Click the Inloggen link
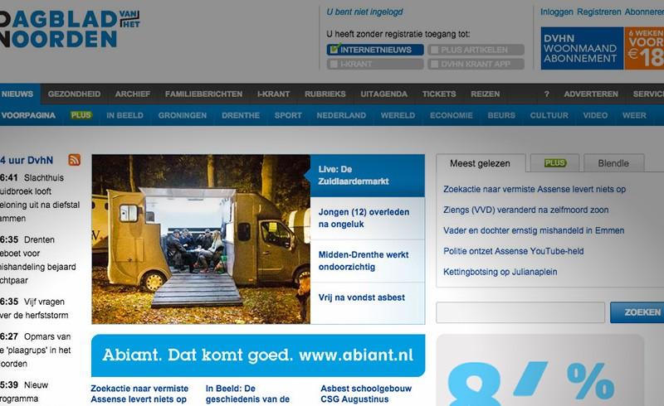The image size is (664, 406). click(556, 12)
